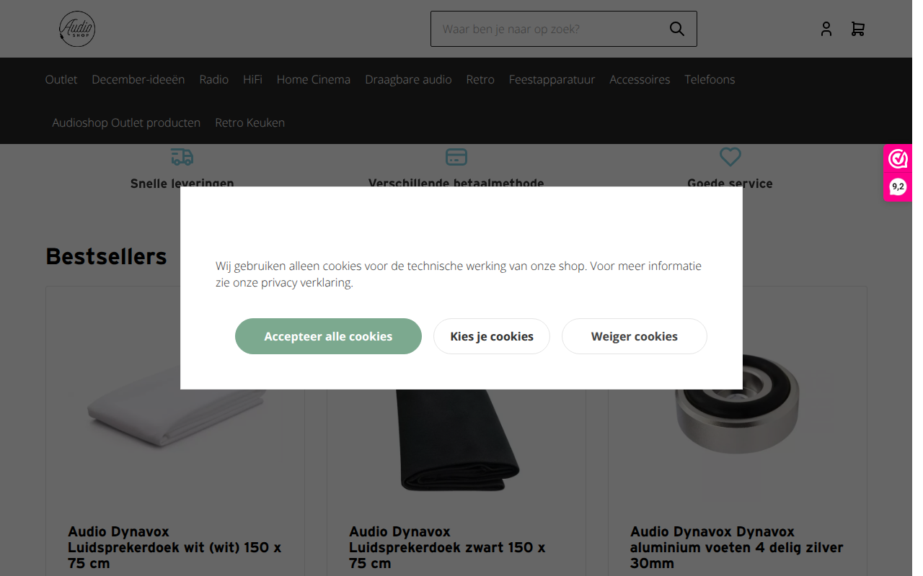Open the Draagbare audio menu
This screenshot has height=576, width=923.
(408, 79)
